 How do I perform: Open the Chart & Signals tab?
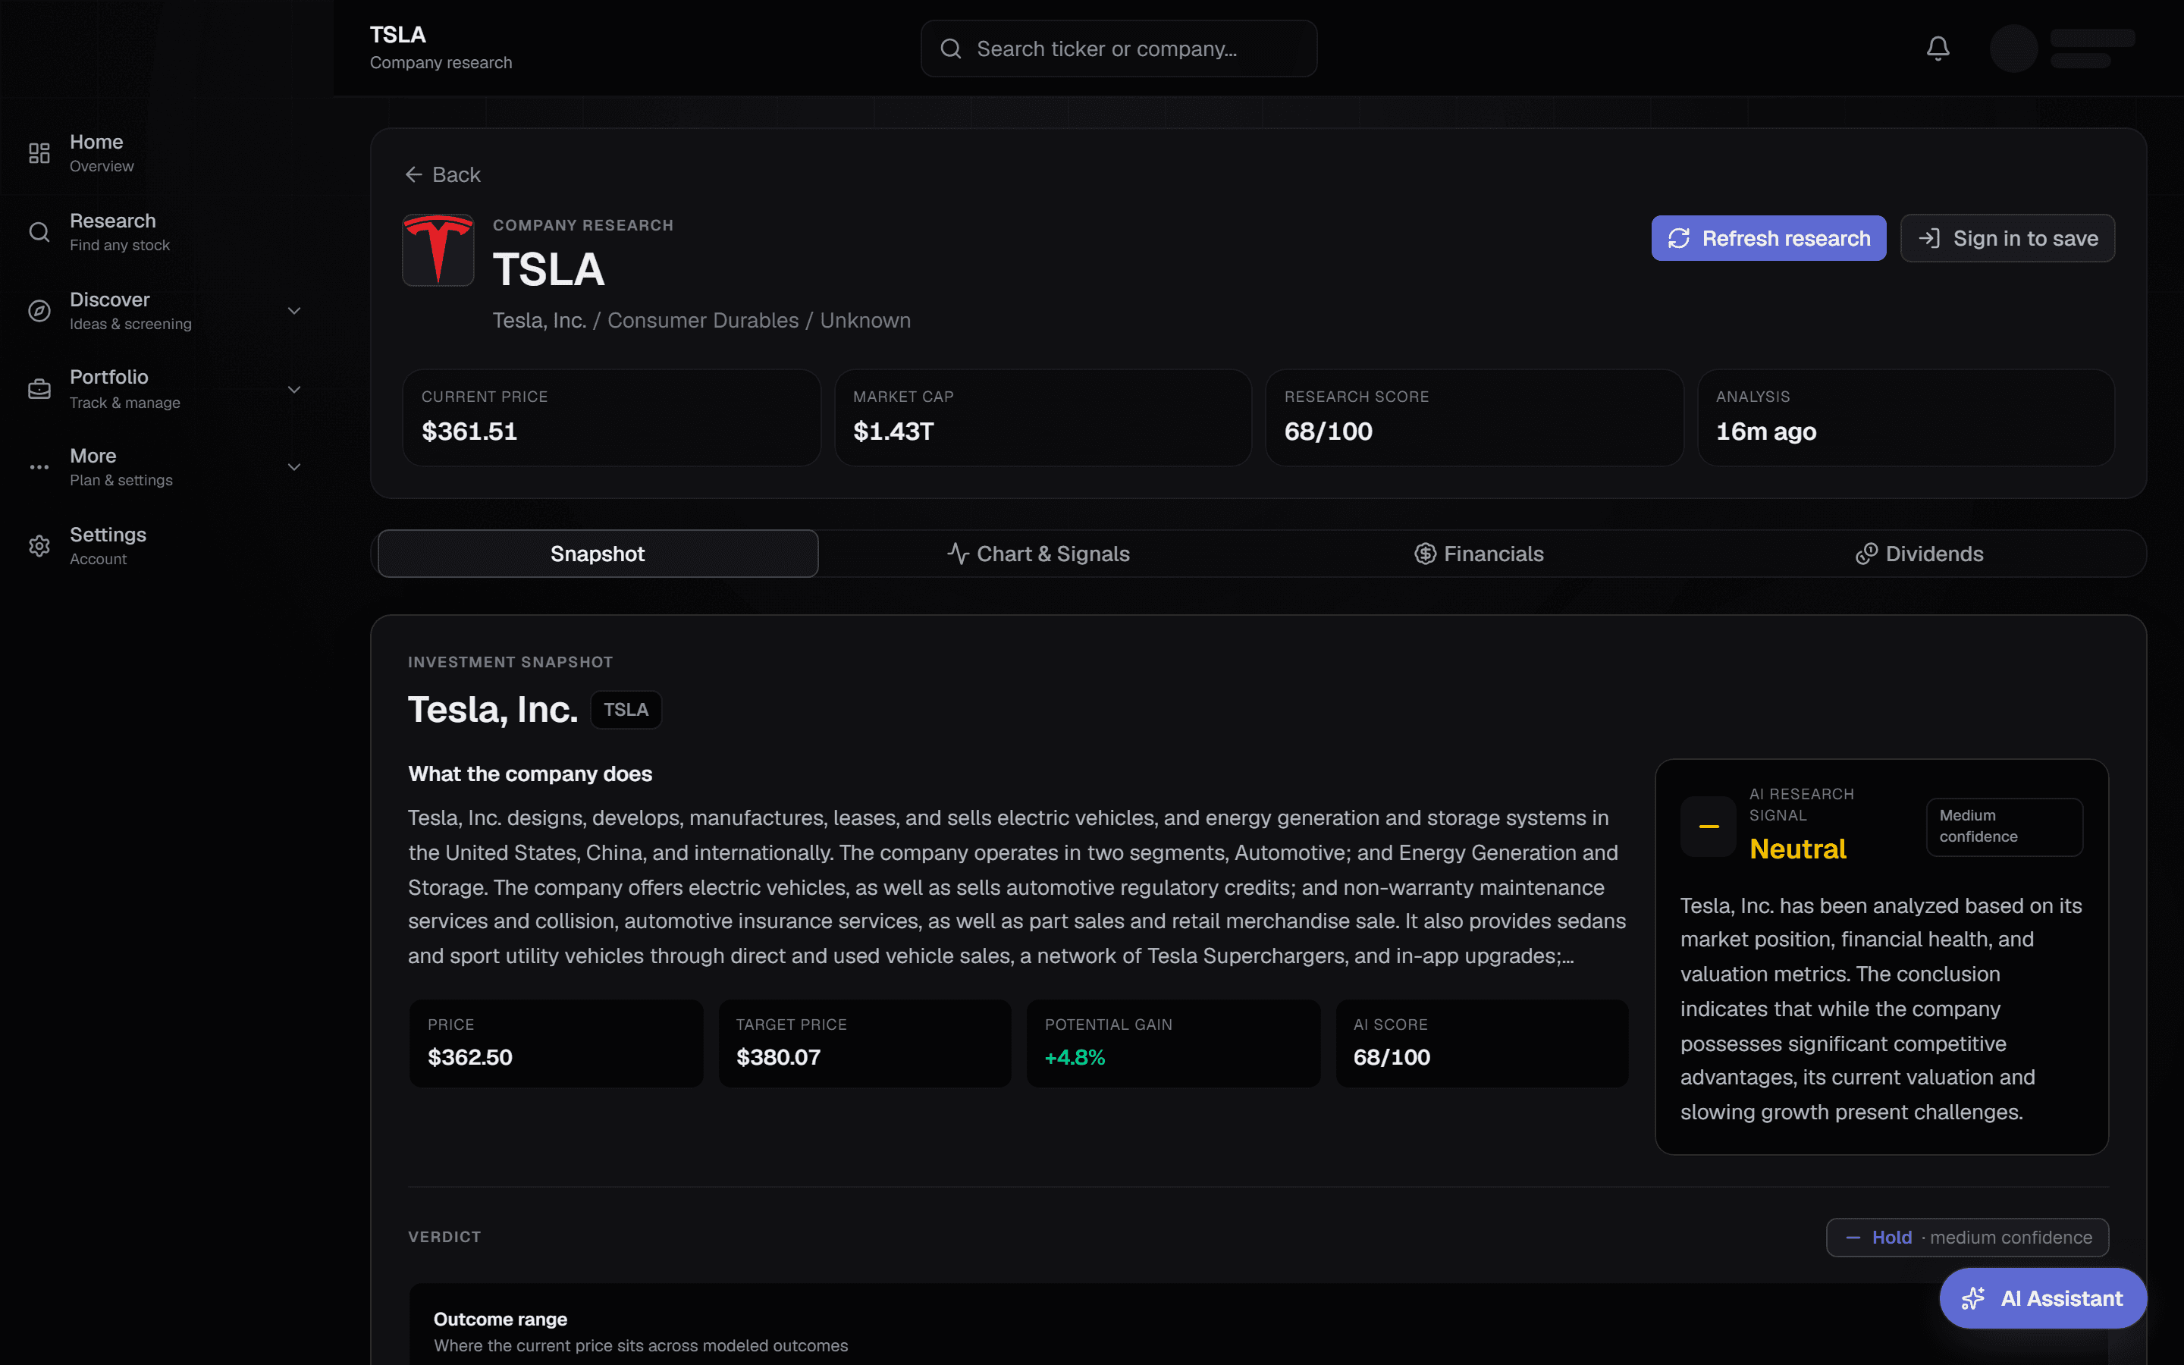(x=1039, y=554)
